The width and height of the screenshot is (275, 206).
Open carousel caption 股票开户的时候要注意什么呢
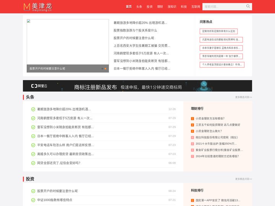coord(47,69)
